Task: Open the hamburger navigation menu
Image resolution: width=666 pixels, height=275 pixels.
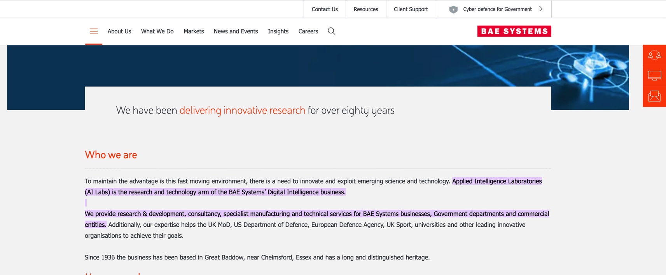Action: (x=94, y=31)
